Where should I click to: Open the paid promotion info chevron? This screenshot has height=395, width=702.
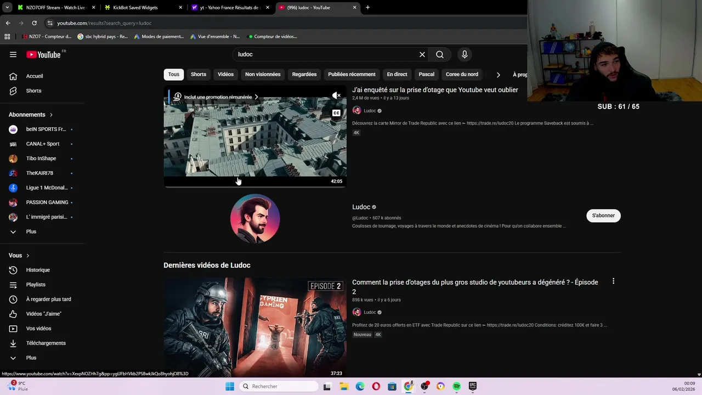point(256,97)
